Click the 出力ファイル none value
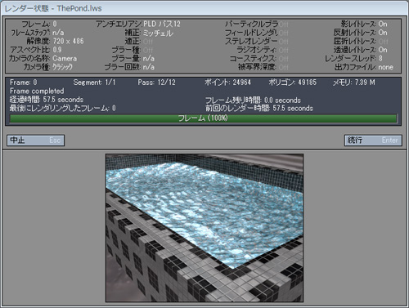The image size is (409, 308). pos(385,67)
